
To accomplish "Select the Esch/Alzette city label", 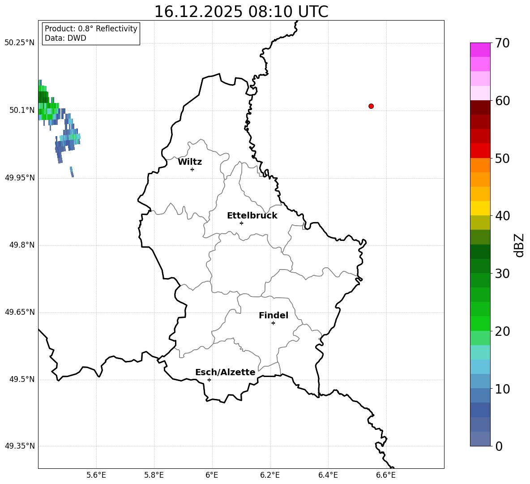I will coord(225,372).
